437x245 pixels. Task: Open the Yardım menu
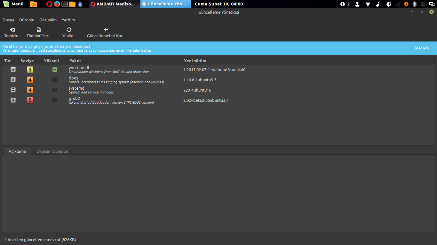click(x=68, y=20)
